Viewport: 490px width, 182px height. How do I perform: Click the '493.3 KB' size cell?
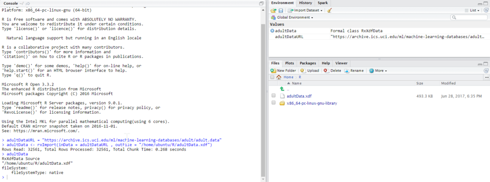pyautogui.click(x=424, y=96)
